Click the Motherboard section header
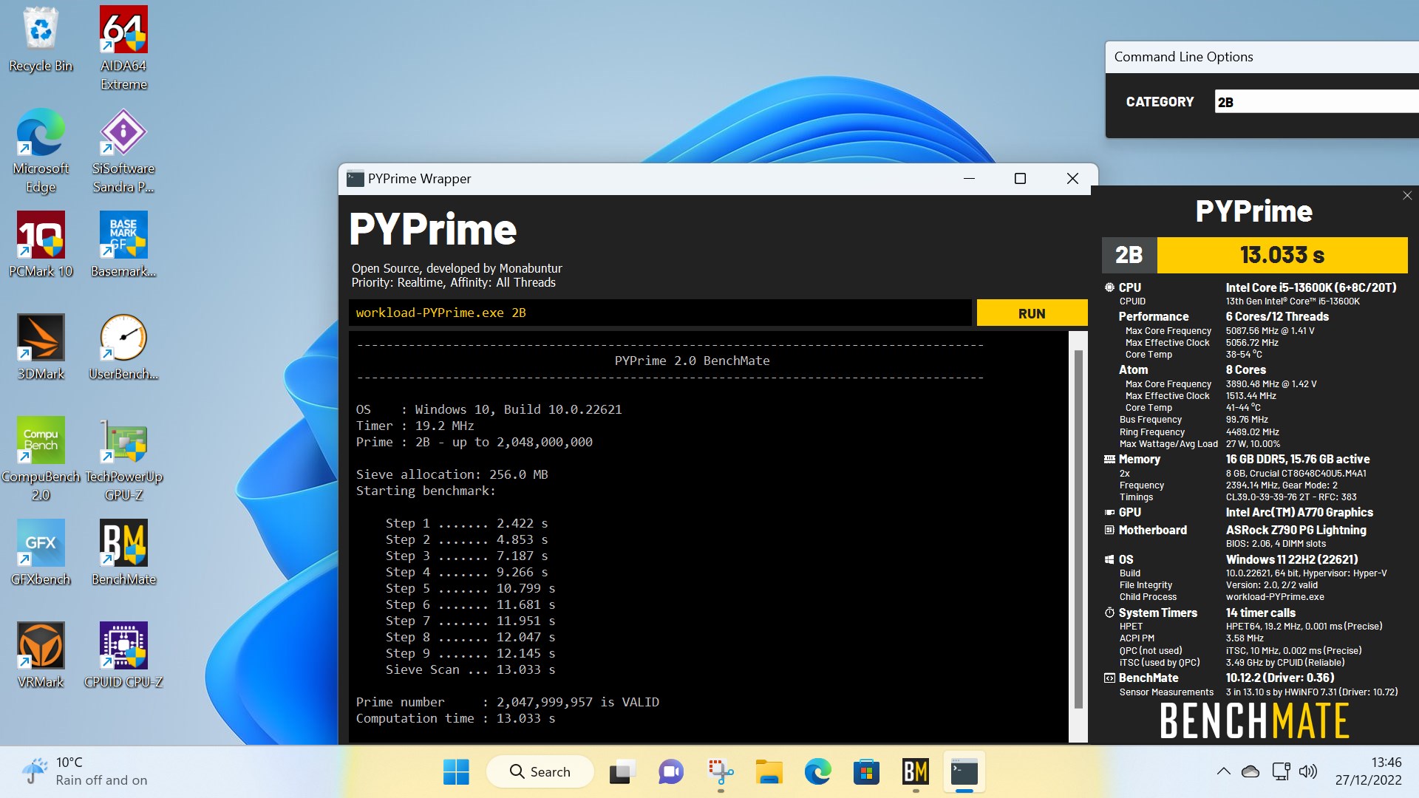This screenshot has height=798, width=1419. (x=1152, y=530)
